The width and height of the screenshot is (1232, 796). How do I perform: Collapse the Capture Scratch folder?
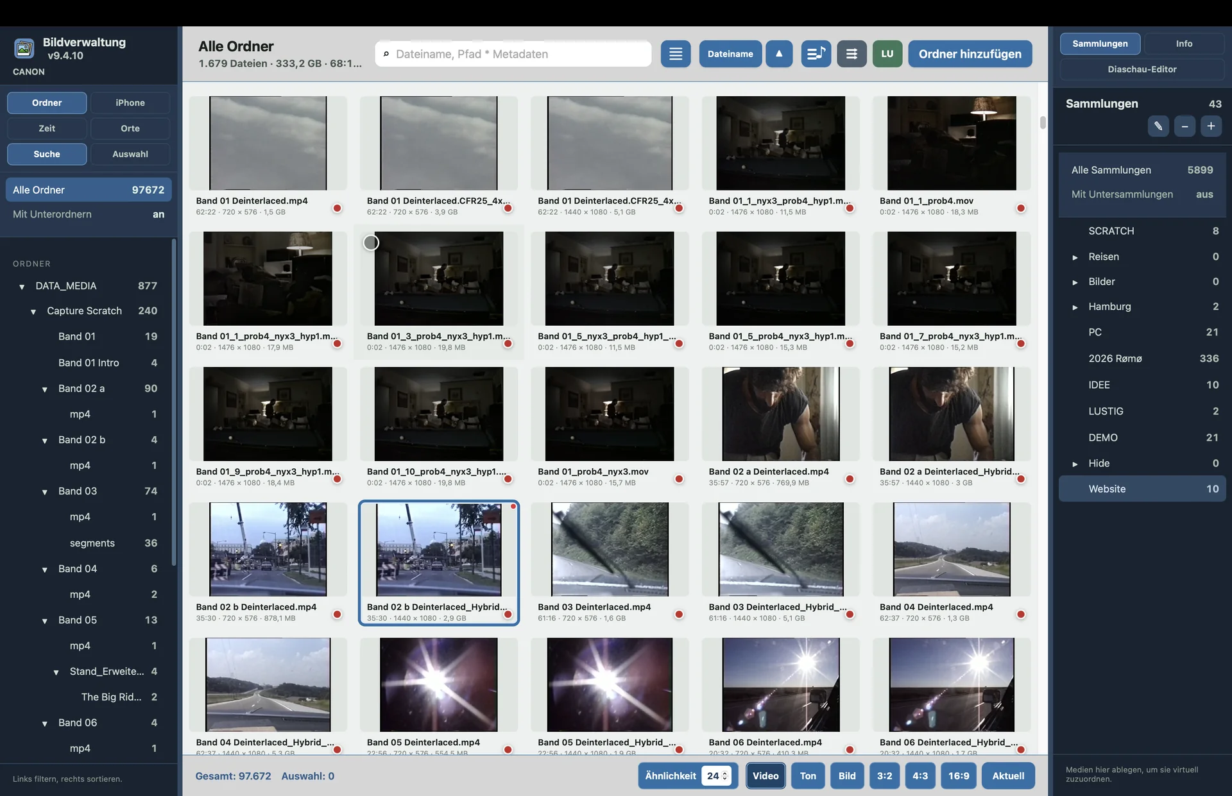pyautogui.click(x=33, y=311)
